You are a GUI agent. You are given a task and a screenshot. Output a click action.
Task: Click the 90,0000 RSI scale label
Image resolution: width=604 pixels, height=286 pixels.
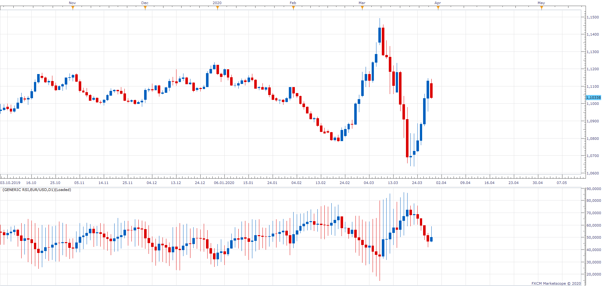click(594, 189)
